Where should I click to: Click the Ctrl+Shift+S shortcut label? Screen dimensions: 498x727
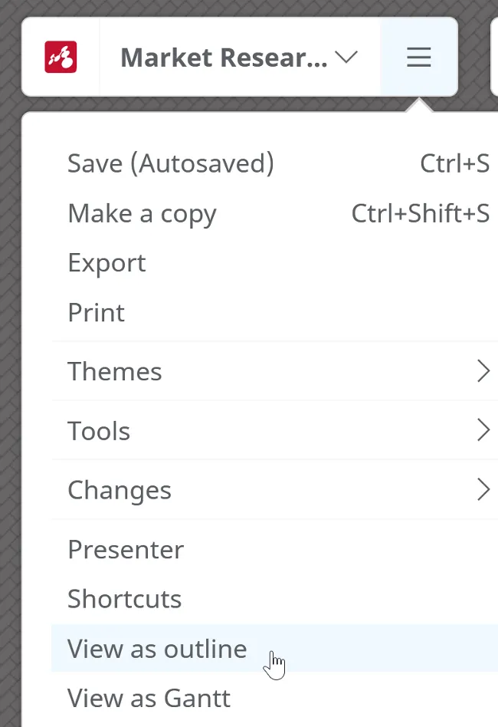(420, 213)
